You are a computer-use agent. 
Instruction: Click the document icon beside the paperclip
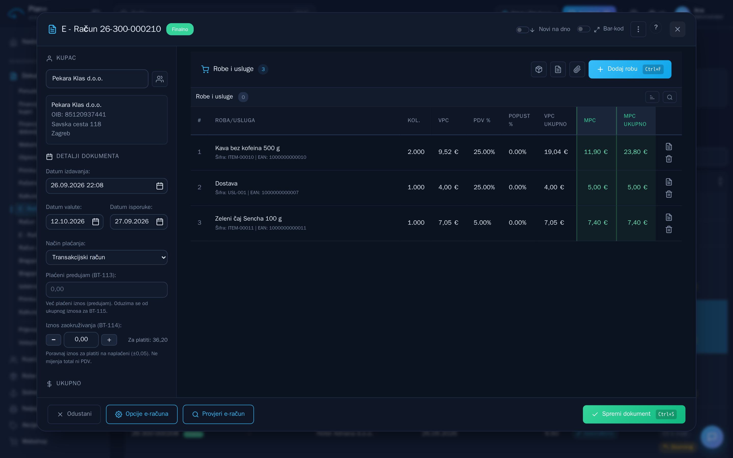558,69
